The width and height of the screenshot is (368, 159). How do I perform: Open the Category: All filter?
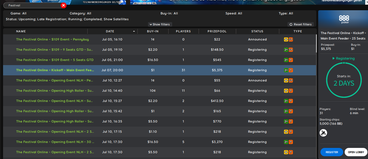click(80, 13)
